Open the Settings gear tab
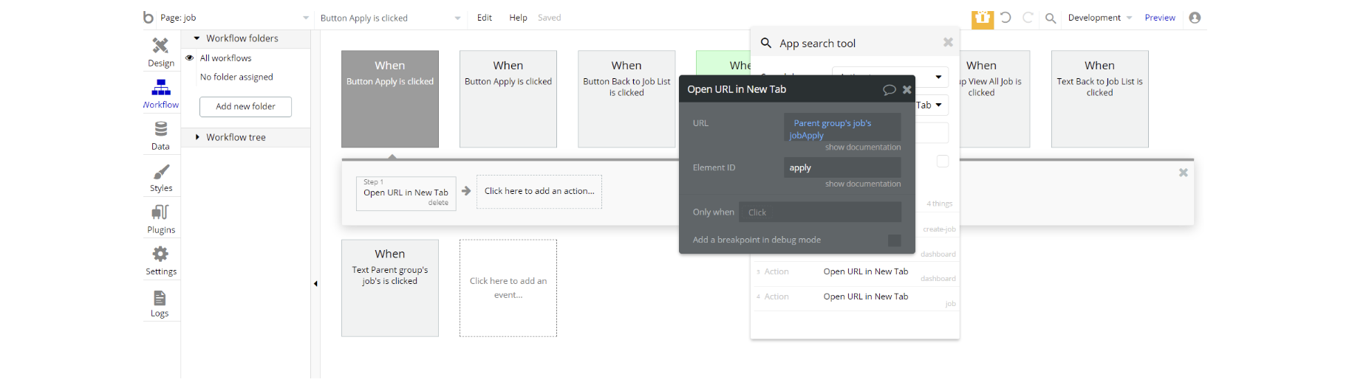1352x385 pixels. coord(160,260)
